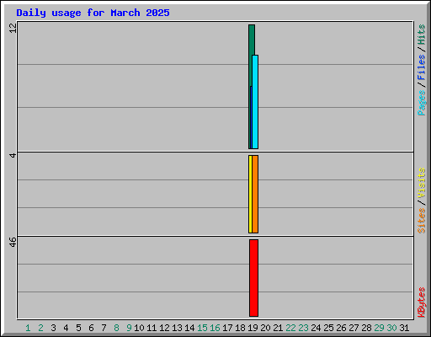431x337 pixels.
Task: Click day label '6' on x-axis
Action: [x=91, y=328]
